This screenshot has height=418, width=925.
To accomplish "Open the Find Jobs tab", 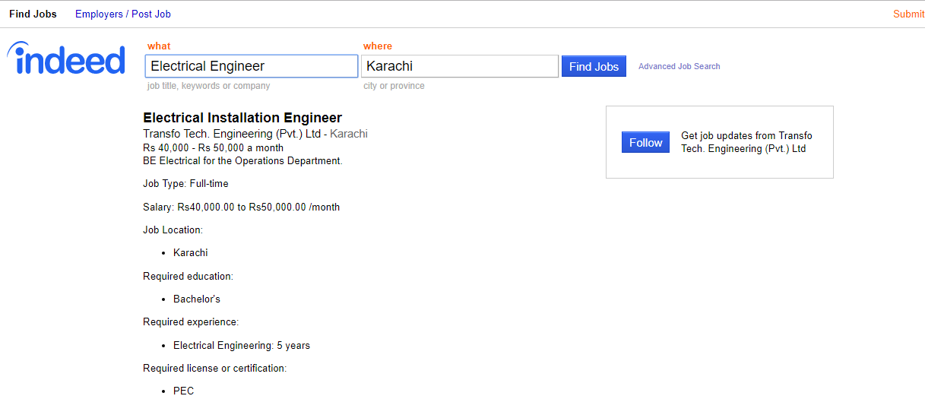I will [33, 14].
